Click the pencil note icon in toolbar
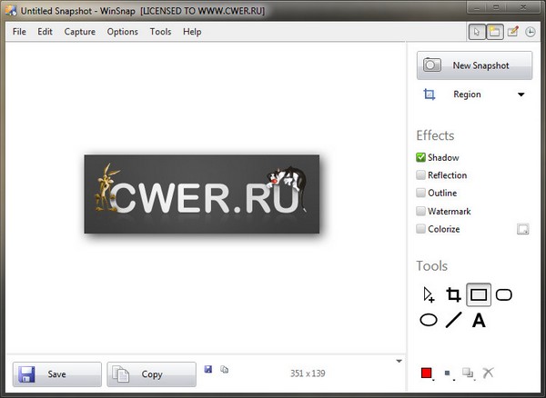 click(x=512, y=32)
